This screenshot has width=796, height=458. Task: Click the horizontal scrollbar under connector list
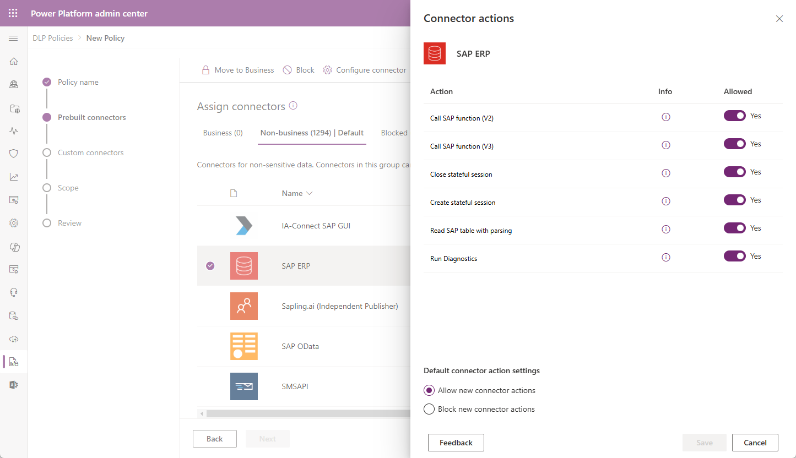click(x=308, y=413)
